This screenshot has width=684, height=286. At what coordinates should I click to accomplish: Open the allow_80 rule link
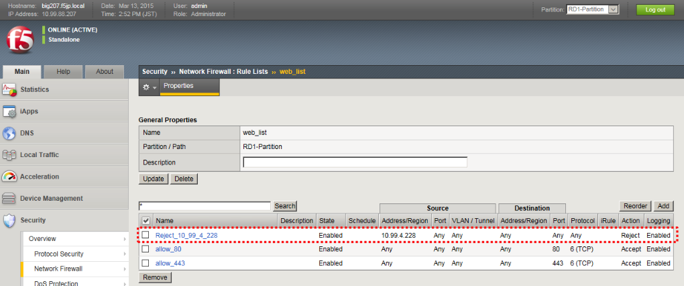pyautogui.click(x=168, y=249)
